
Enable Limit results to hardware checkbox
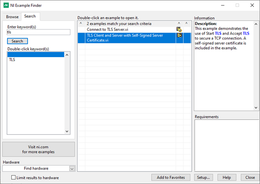(x=13, y=178)
